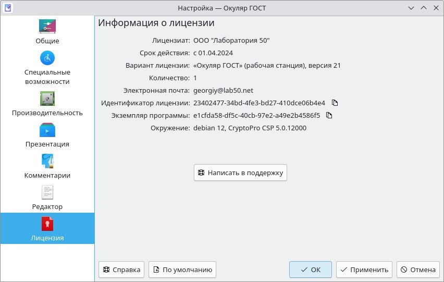
Task: Select the Комментарии label
Action: 47,175
